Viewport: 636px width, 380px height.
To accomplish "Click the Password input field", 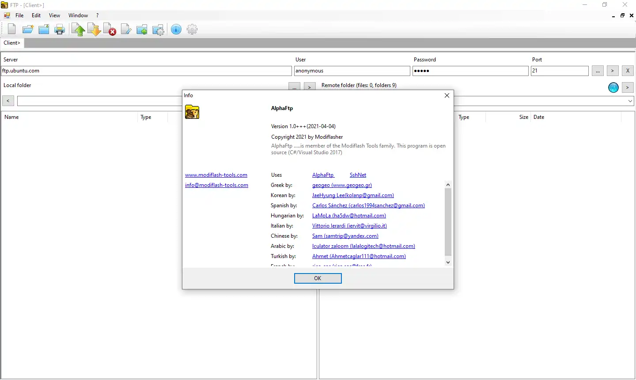I will pyautogui.click(x=470, y=71).
